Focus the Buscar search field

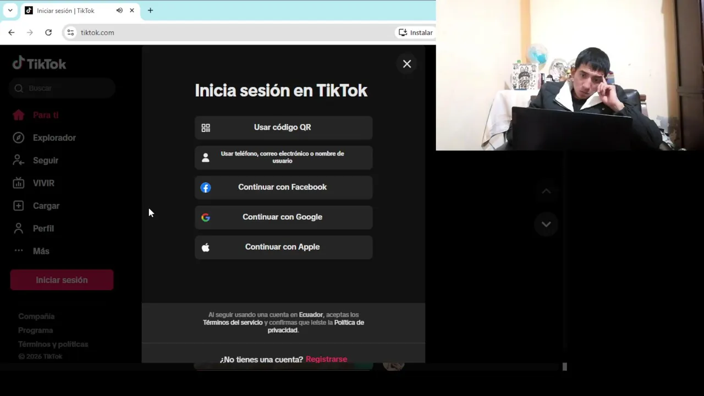pyautogui.click(x=62, y=88)
